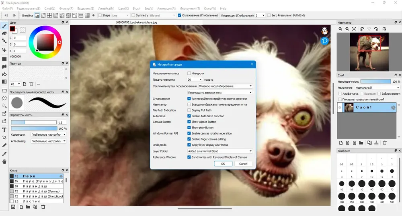Open the Градус поворота 30 dropdown
Image resolution: width=402 pixels, height=216 pixels.
pyautogui.click(x=195, y=79)
